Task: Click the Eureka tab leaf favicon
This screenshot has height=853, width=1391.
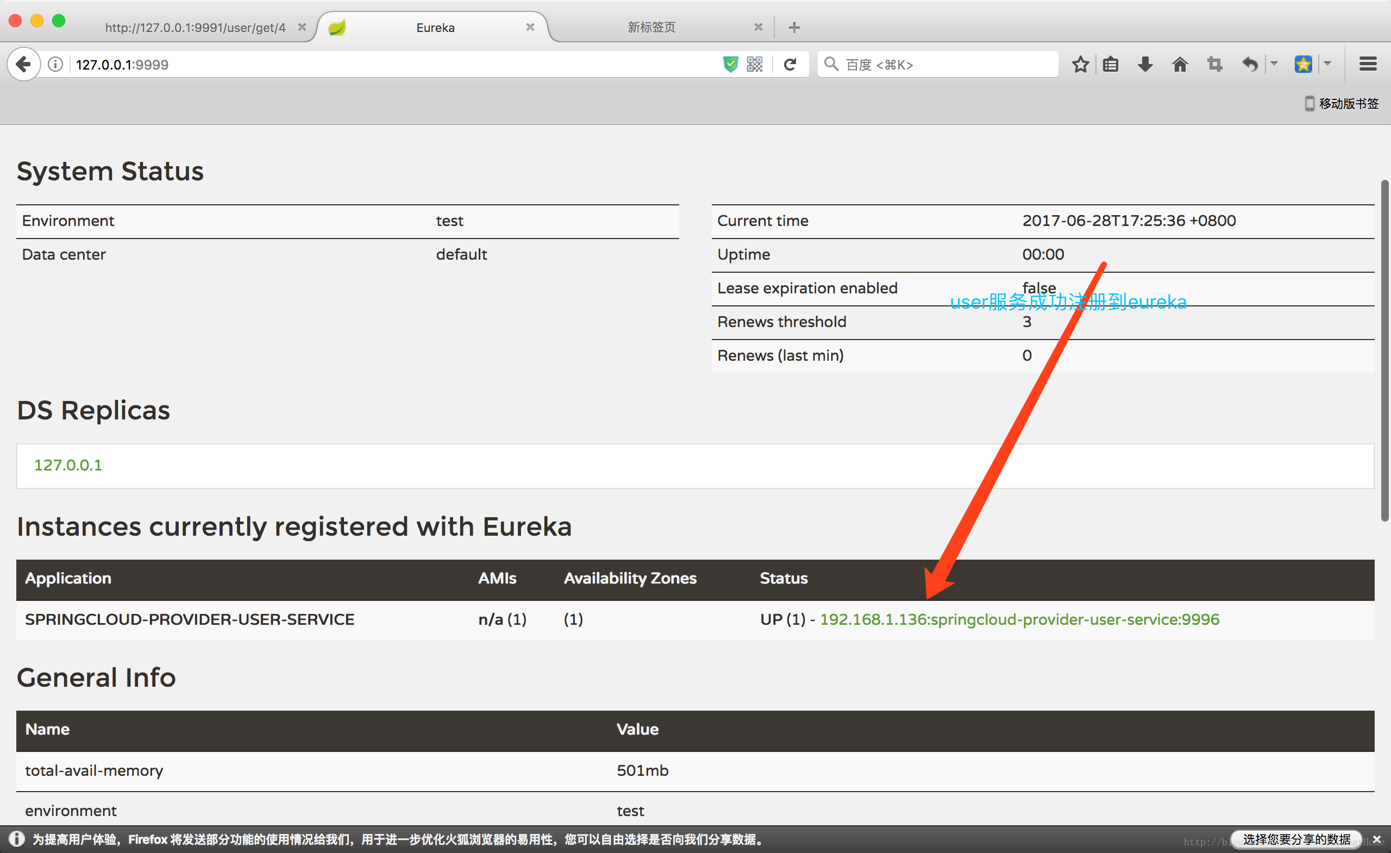Action: (337, 27)
